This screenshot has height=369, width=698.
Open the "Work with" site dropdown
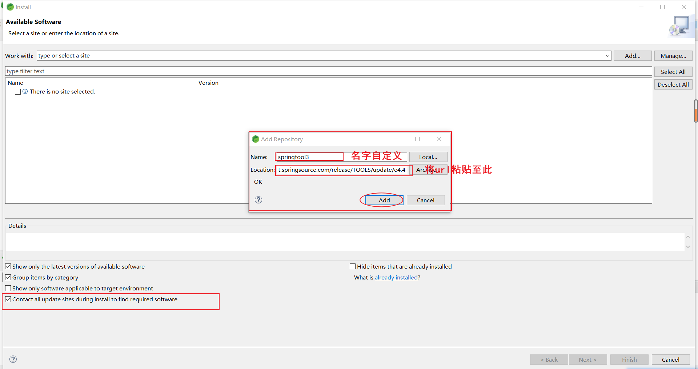click(607, 56)
